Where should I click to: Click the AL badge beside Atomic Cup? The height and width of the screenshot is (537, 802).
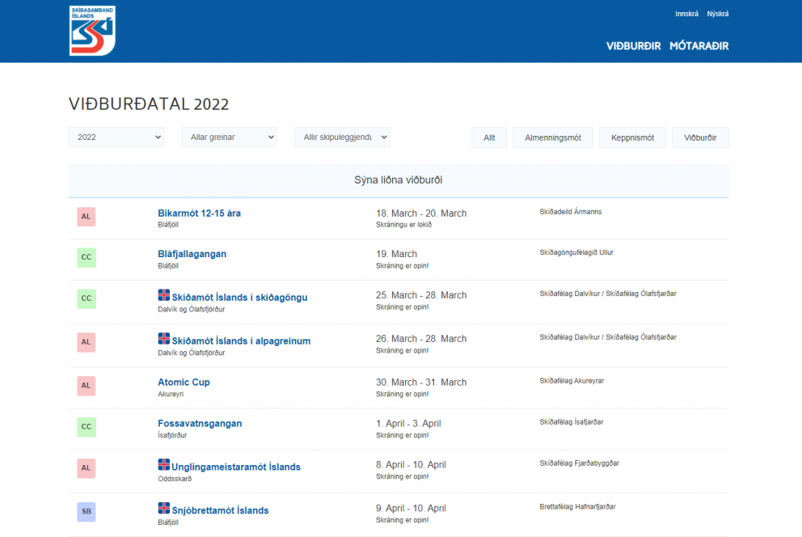click(87, 386)
